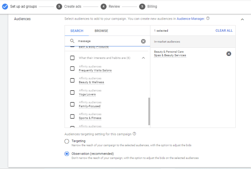Click the Bath & Body Products entry
The image size is (251, 169).
[x=94, y=47]
